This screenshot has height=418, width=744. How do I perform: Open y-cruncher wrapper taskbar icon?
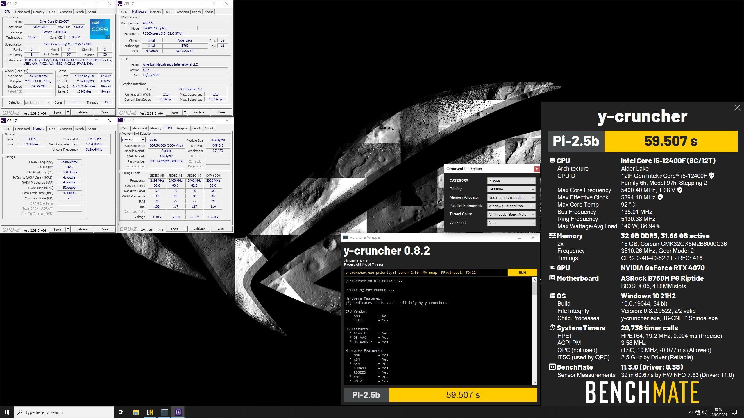pyautogui.click(x=164, y=412)
